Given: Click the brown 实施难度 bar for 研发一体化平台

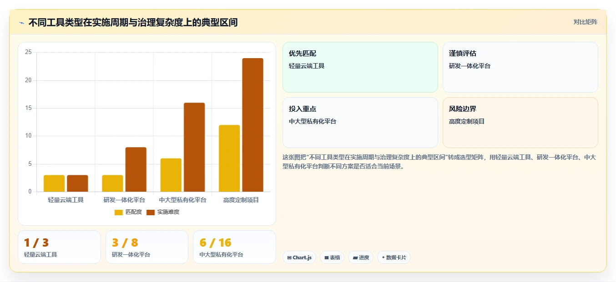Looking at the screenshot, I should tap(136, 169).
